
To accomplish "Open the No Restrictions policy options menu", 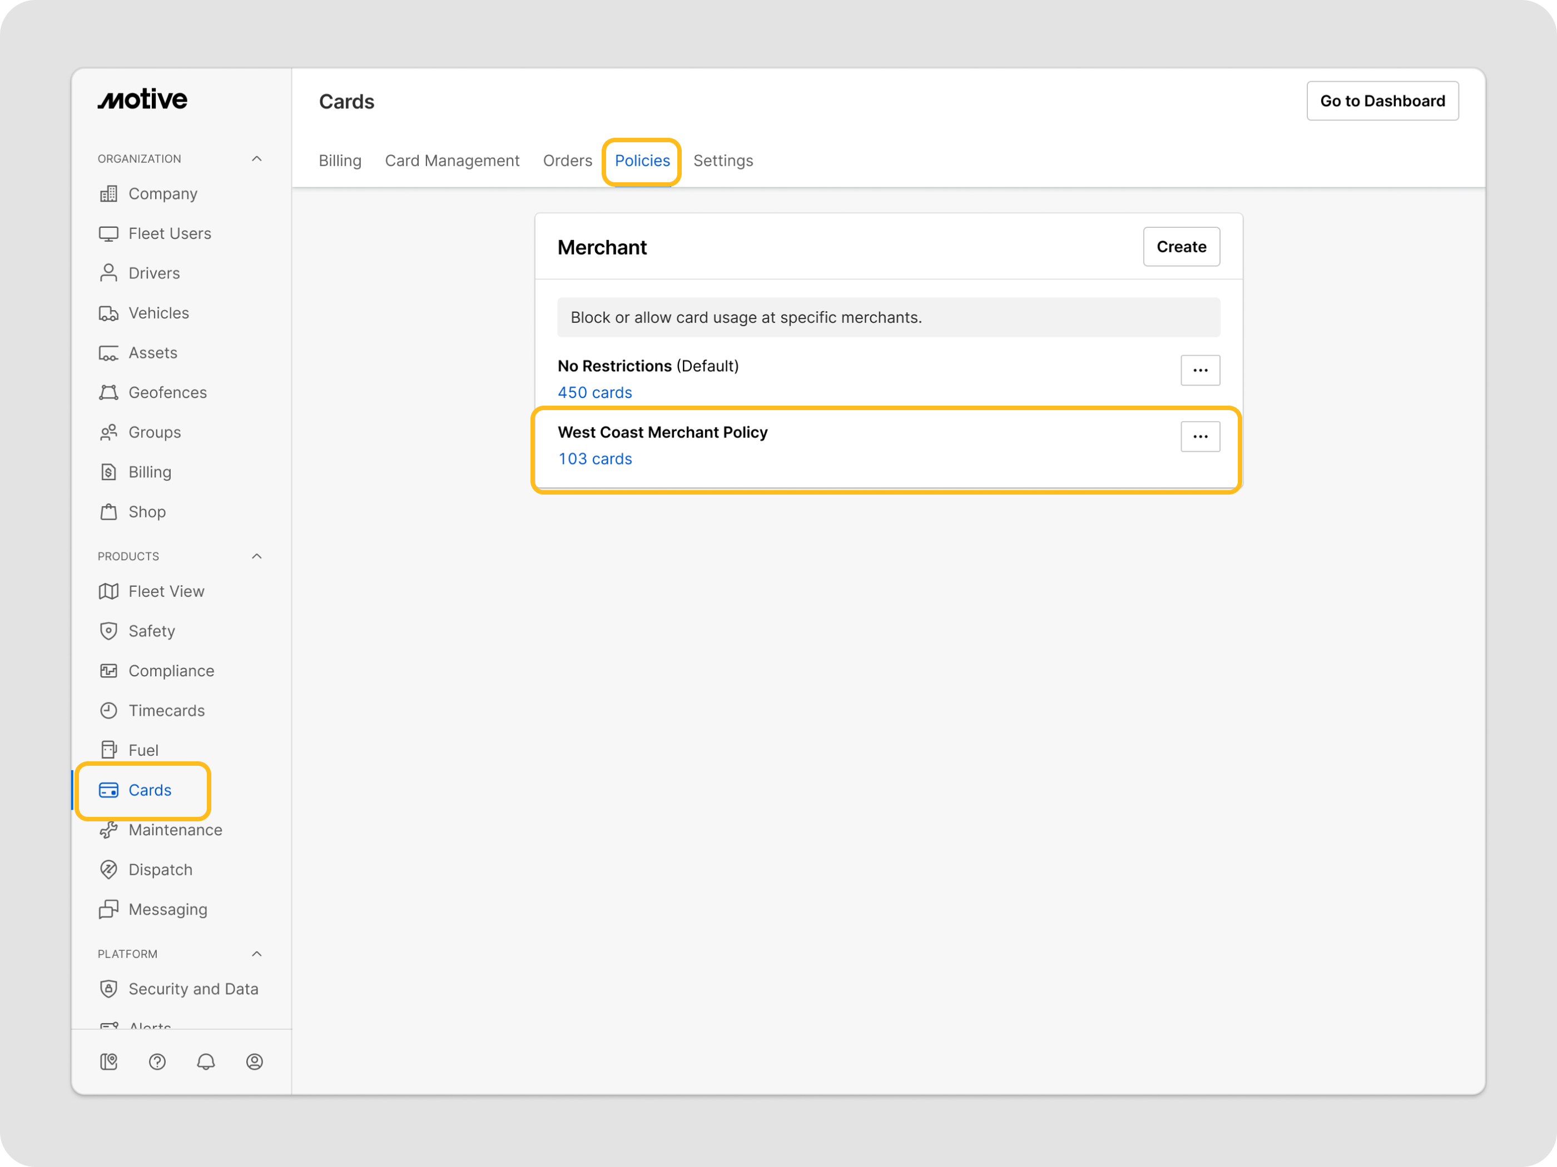I will coord(1200,370).
